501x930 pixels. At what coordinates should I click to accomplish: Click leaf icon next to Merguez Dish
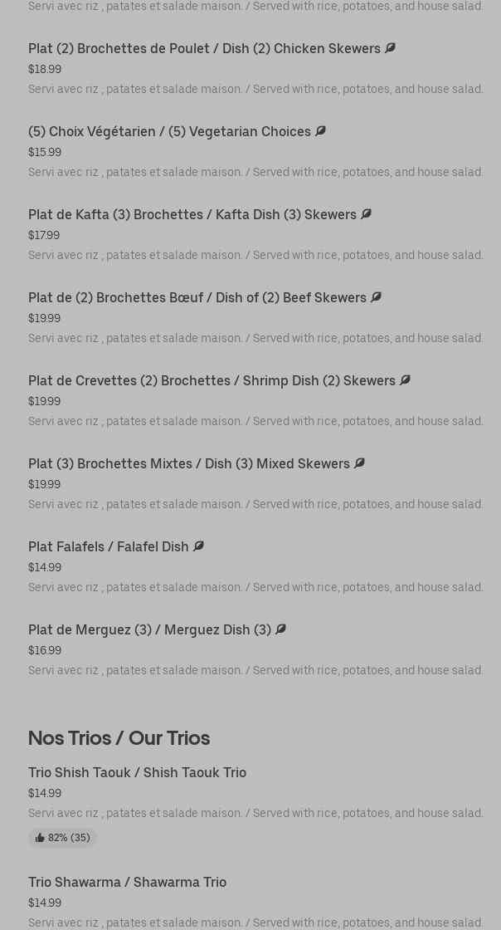coord(280,629)
